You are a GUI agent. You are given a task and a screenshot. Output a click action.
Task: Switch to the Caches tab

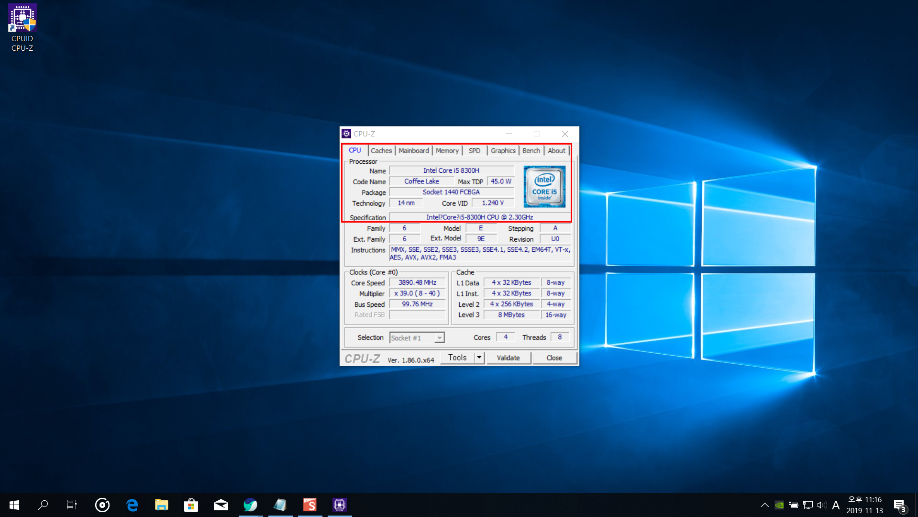click(381, 151)
